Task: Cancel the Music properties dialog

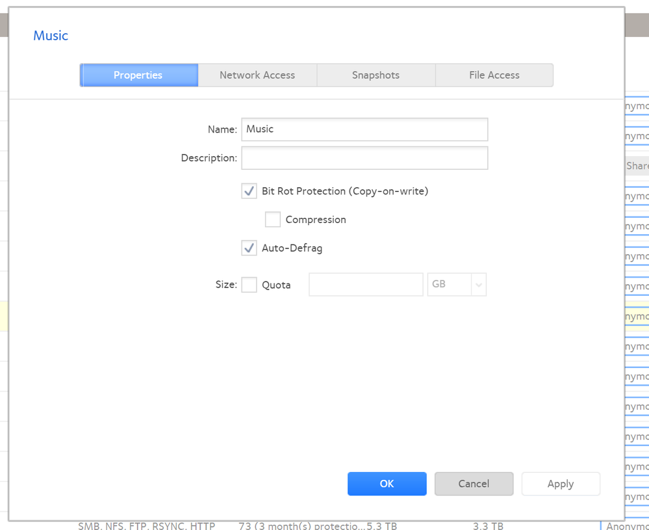Action: click(x=474, y=484)
